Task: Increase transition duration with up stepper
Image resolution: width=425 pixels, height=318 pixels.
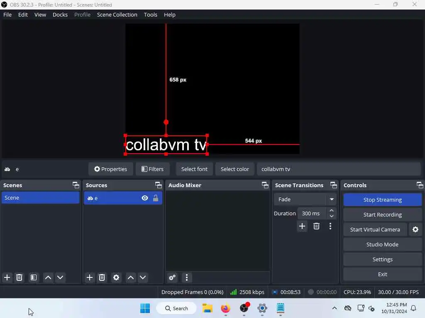Action: (332, 211)
